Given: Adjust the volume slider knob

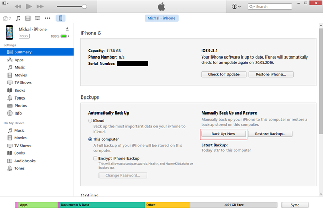Looking at the screenshot, I should [x=84, y=6].
